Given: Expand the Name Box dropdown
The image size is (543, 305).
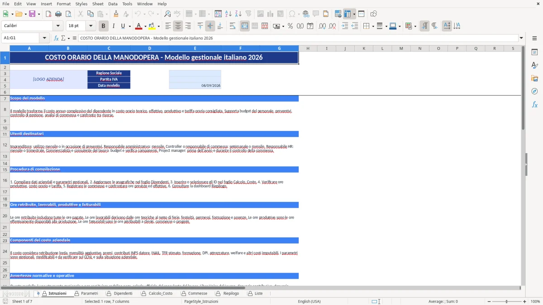Looking at the screenshot, I should 45,38.
